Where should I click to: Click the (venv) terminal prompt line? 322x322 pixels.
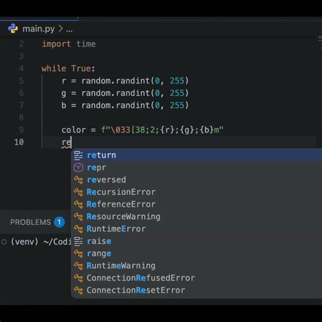[x=41, y=241]
